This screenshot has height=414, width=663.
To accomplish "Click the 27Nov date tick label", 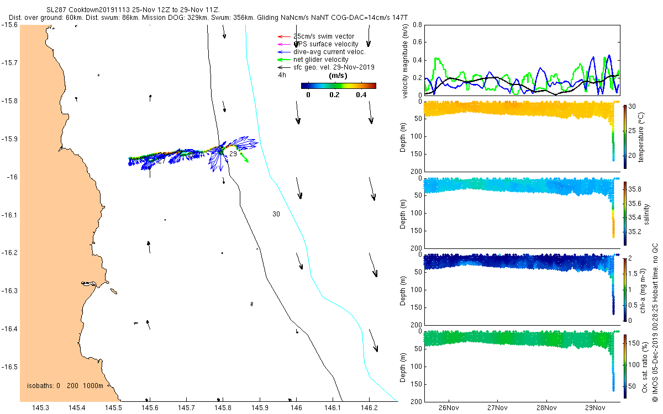I will (x=497, y=409).
